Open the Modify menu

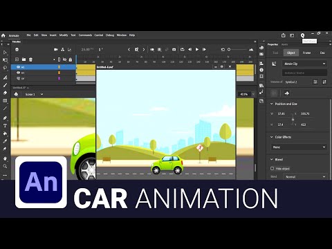[64, 35]
